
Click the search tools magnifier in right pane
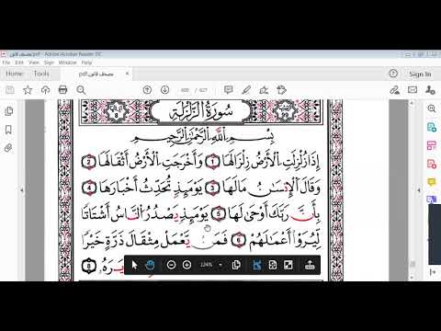[x=432, y=108]
